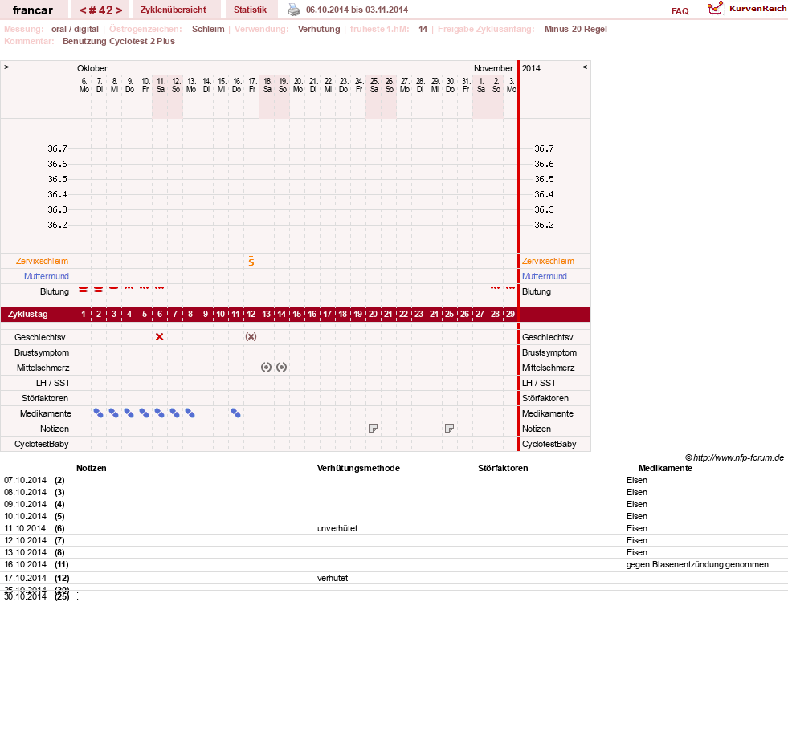Open the FAQ link
788x740 pixels.
coord(680,11)
